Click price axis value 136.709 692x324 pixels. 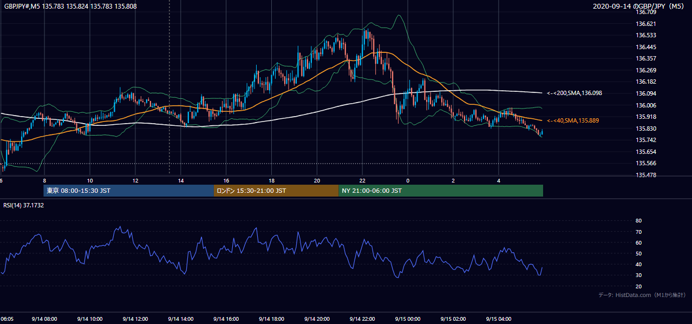tap(646, 12)
